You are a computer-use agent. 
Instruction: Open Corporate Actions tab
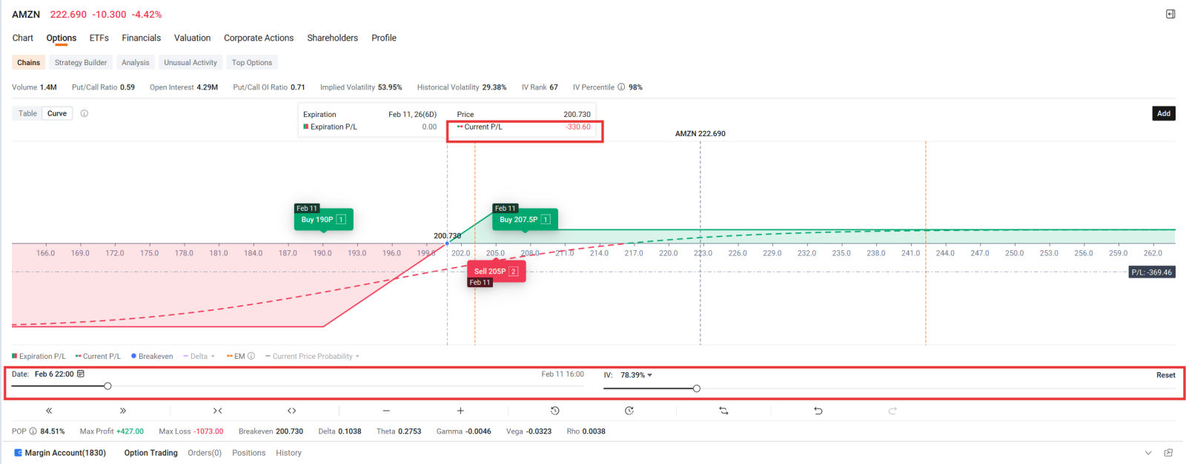[x=259, y=38]
